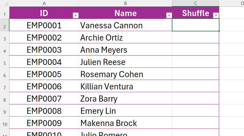
Task: Click cell containing EMP0001
Action: tap(44, 25)
